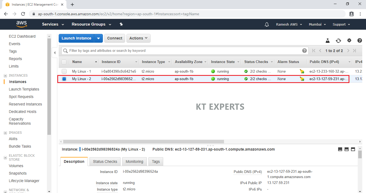Click the experiments flask icon
The width and height of the screenshot is (366, 193).
(327, 41)
